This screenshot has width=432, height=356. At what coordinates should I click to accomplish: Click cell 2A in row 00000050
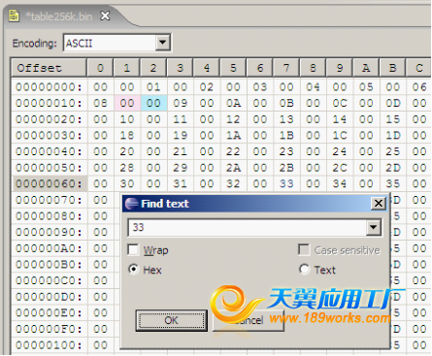click(233, 168)
